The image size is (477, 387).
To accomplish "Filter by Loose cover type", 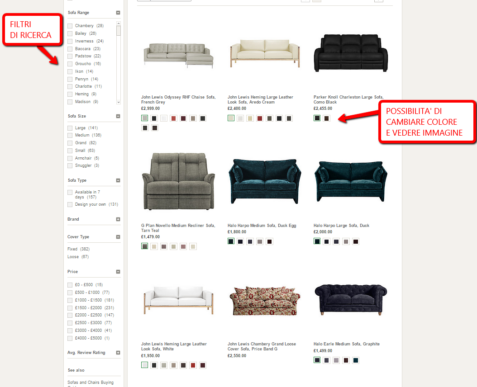I will coord(72,257).
